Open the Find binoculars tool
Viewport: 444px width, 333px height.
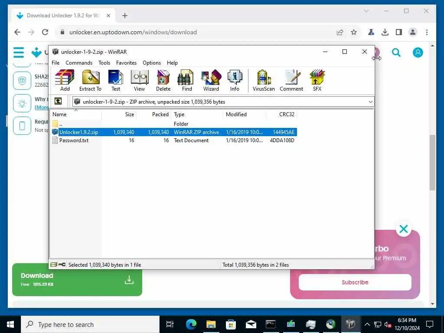pyautogui.click(x=186, y=80)
